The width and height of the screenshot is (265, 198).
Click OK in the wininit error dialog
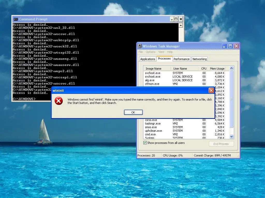pyautogui.click(x=133, y=112)
